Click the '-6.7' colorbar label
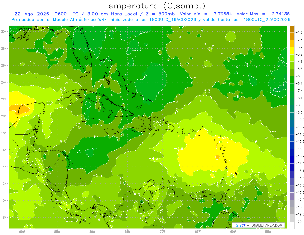Viewport: 304px width, 235px height. (x=299, y=83)
